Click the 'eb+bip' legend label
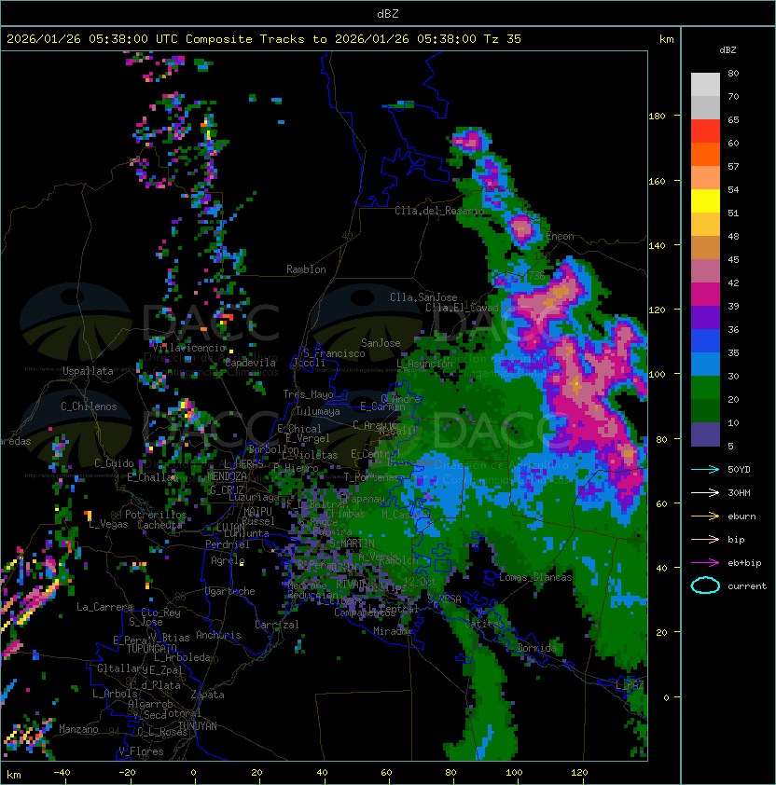The height and width of the screenshot is (785, 776). (744, 563)
